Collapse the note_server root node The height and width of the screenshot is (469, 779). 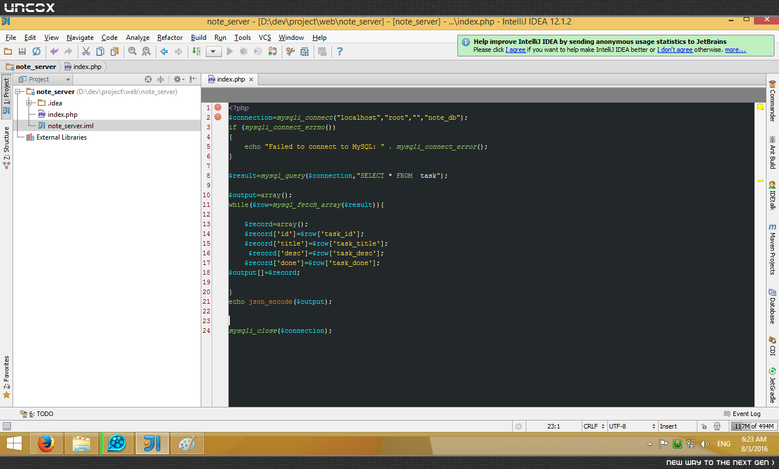(x=17, y=92)
